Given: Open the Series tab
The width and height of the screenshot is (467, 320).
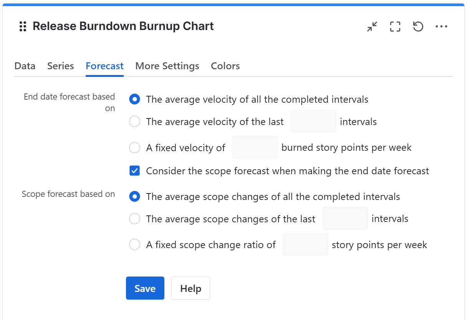Looking at the screenshot, I should pyautogui.click(x=60, y=66).
